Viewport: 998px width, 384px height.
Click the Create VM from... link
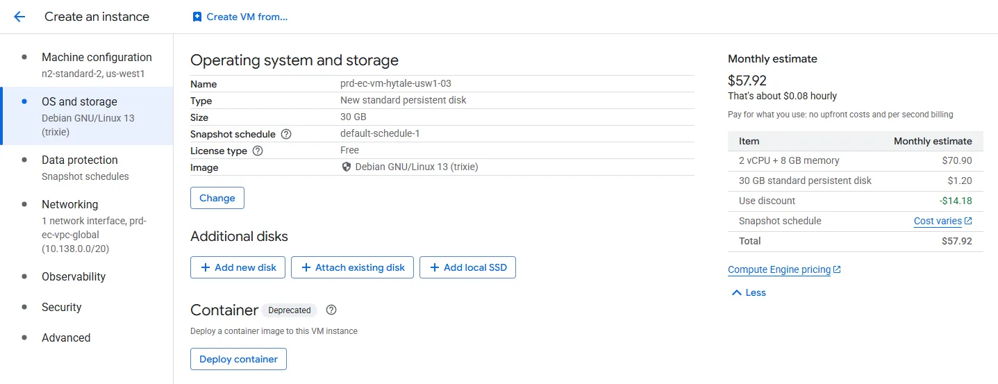(x=240, y=17)
